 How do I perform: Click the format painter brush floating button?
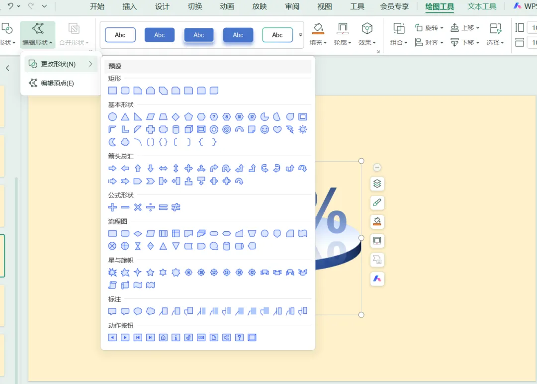[377, 202]
